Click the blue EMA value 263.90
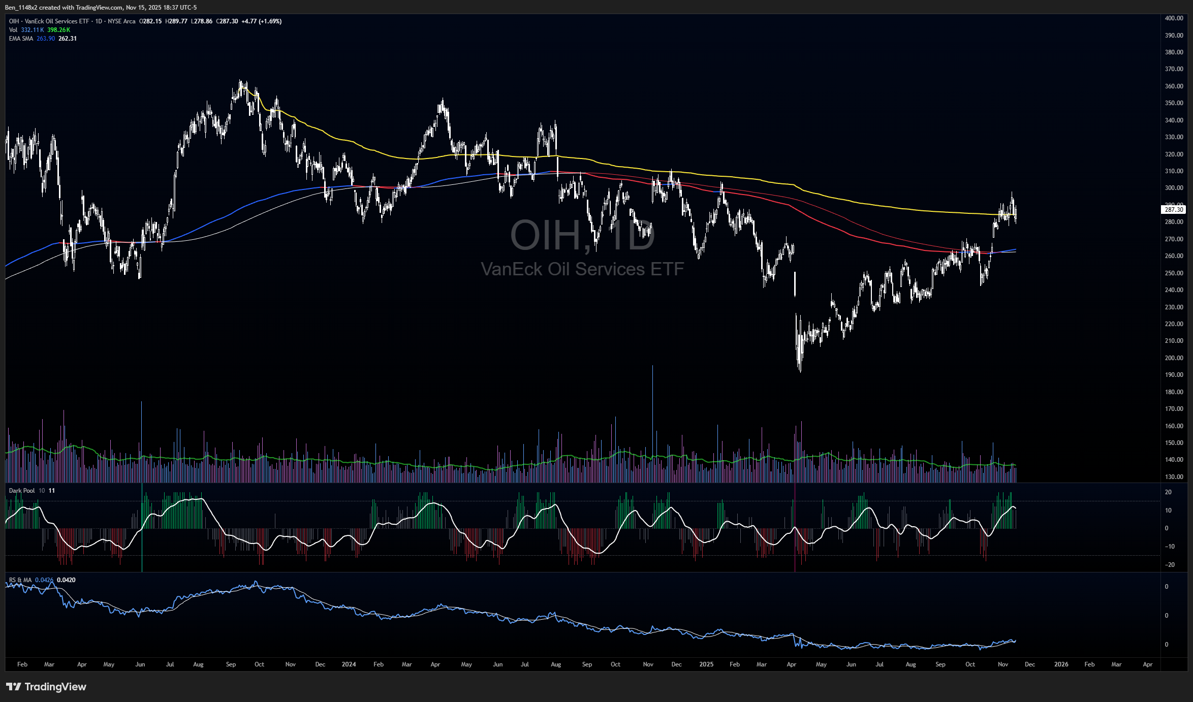The height and width of the screenshot is (702, 1193). coord(46,39)
